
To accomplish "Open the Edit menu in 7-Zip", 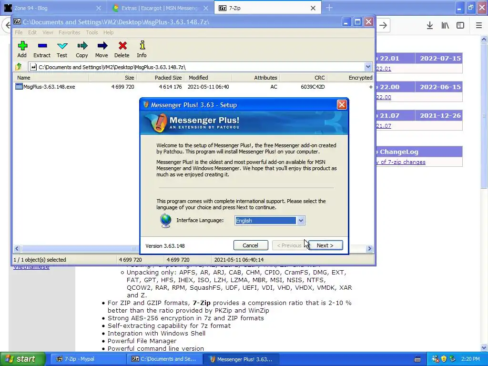I will point(32,32).
